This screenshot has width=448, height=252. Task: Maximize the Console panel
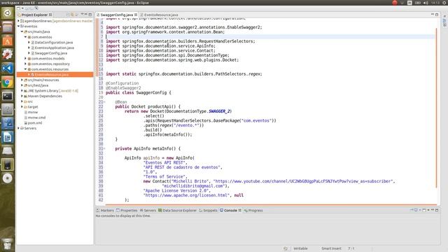(x=437, y=210)
